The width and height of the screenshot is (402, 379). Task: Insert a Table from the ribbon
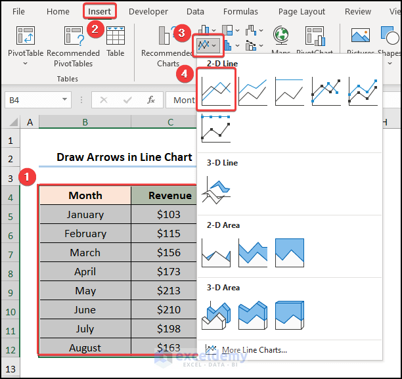(x=115, y=38)
